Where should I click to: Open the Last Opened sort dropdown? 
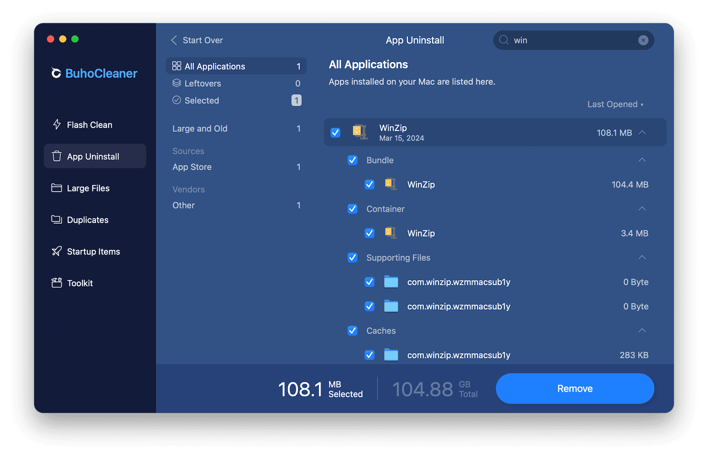point(616,104)
